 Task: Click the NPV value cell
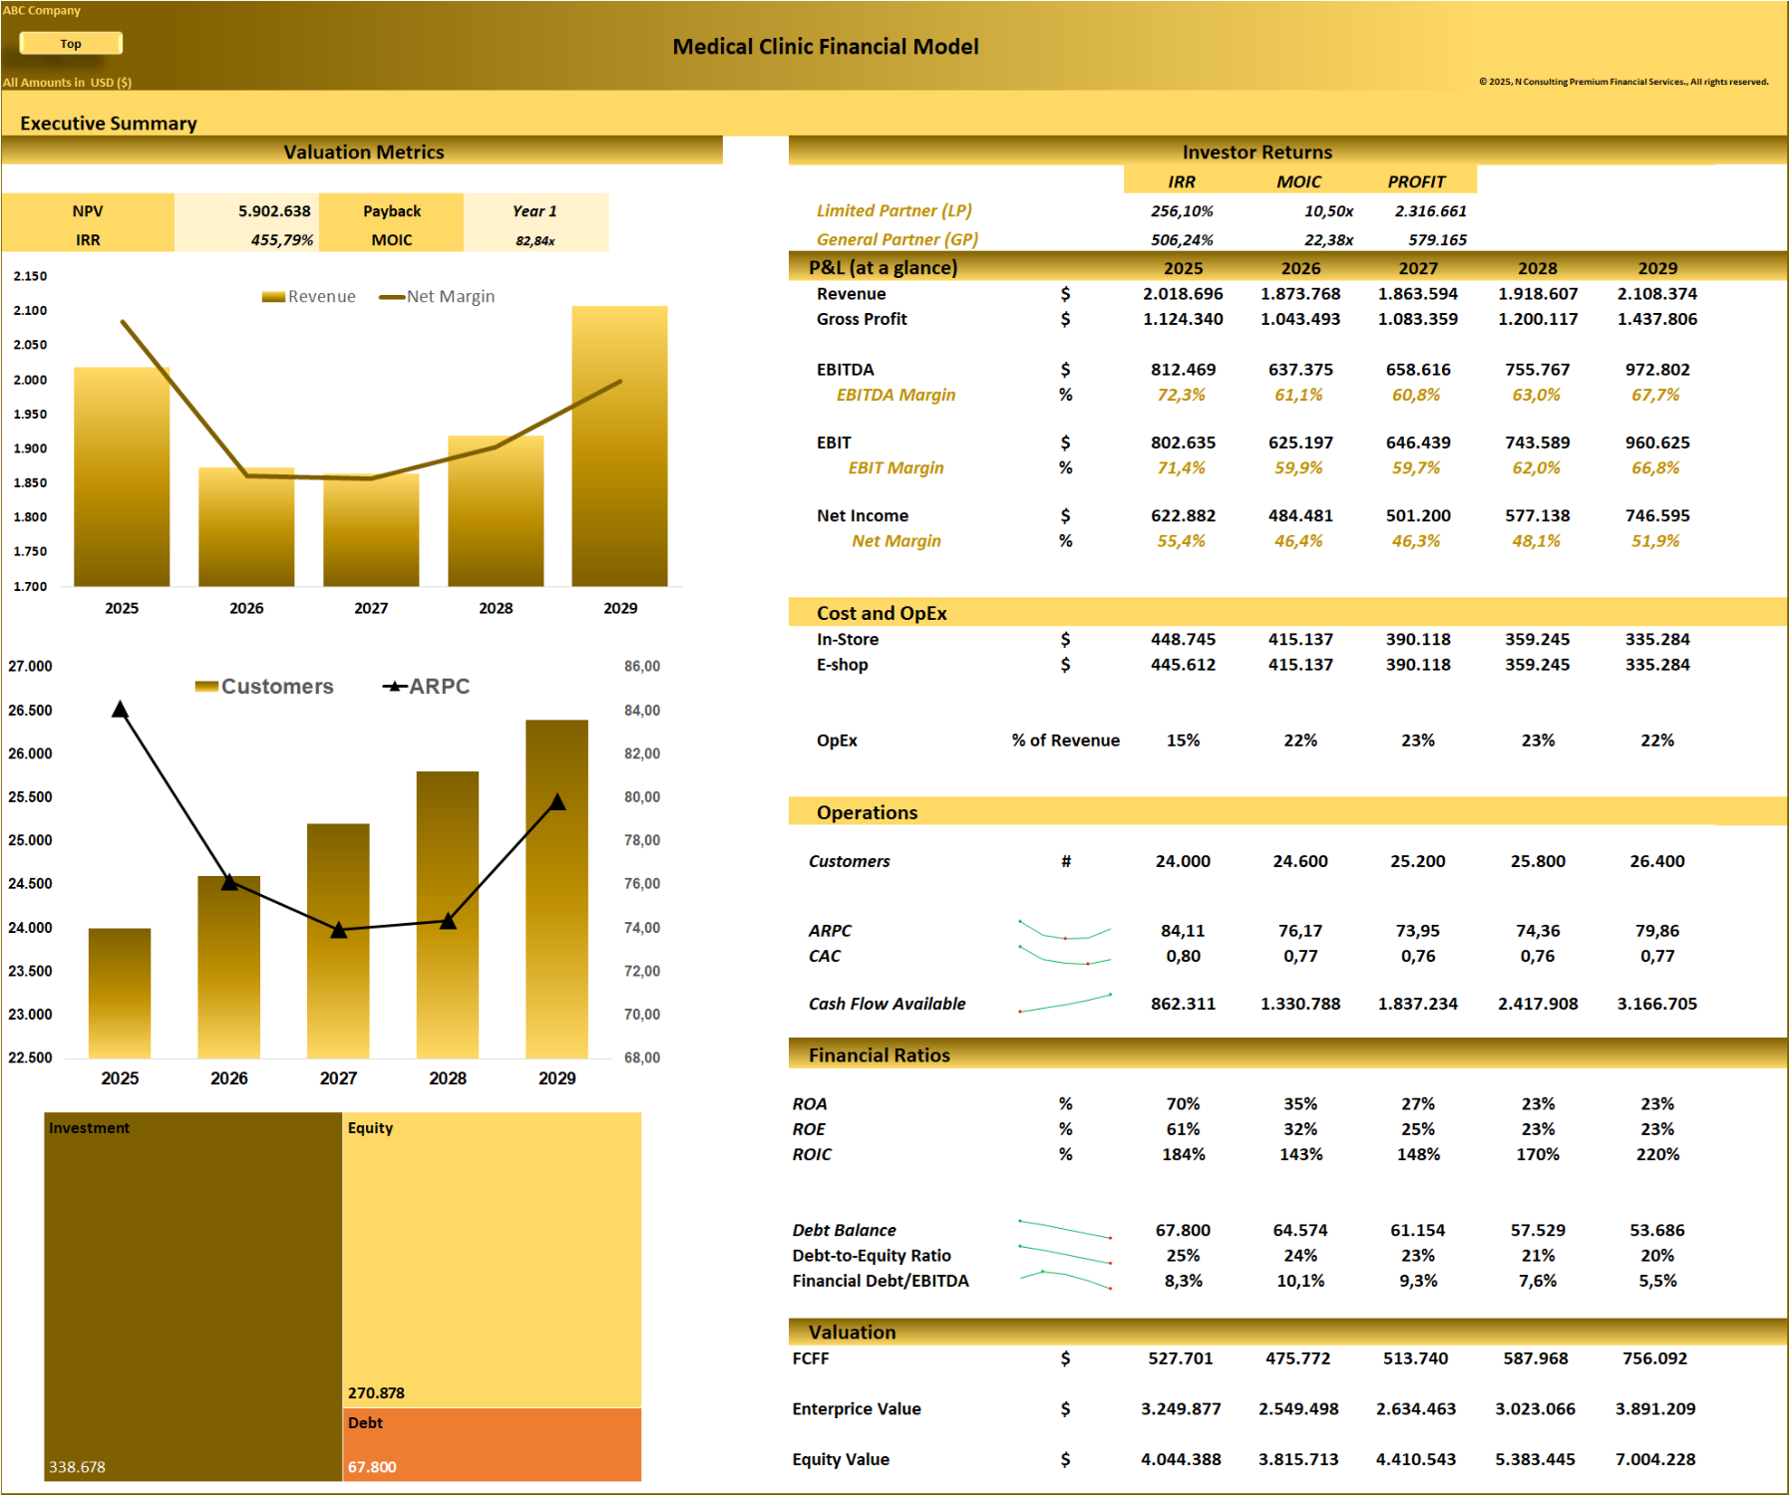tap(272, 210)
